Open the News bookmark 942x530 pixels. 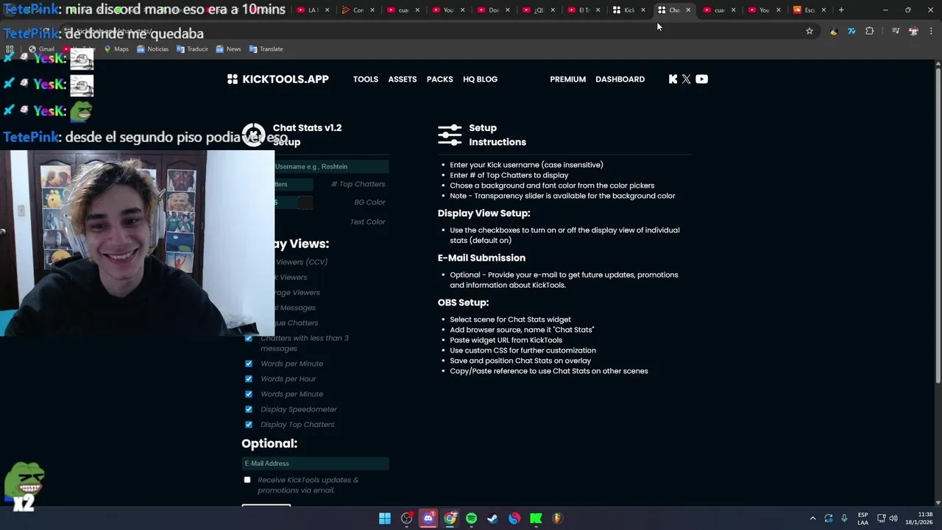pyautogui.click(x=228, y=49)
